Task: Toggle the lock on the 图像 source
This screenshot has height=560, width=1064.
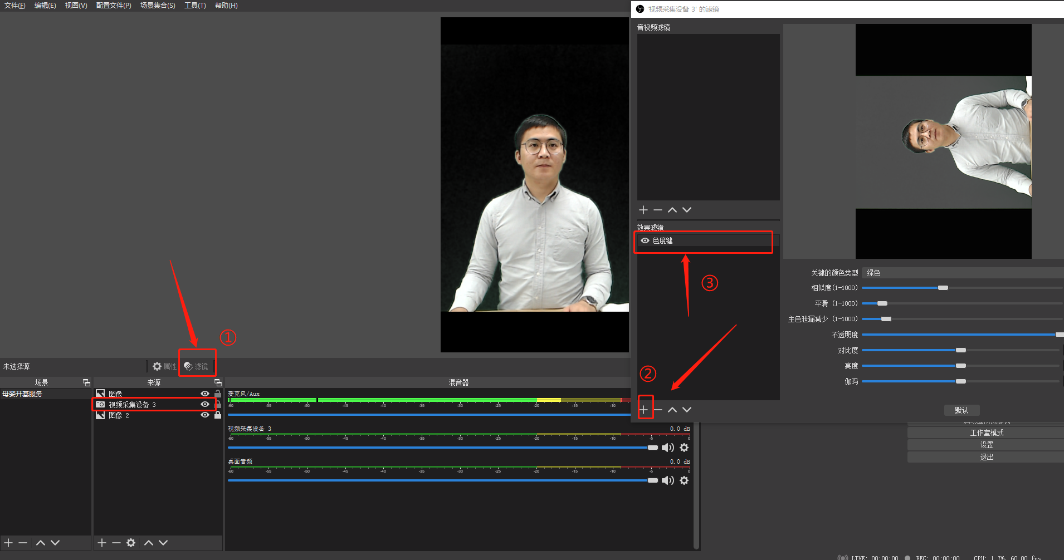Action: point(218,394)
